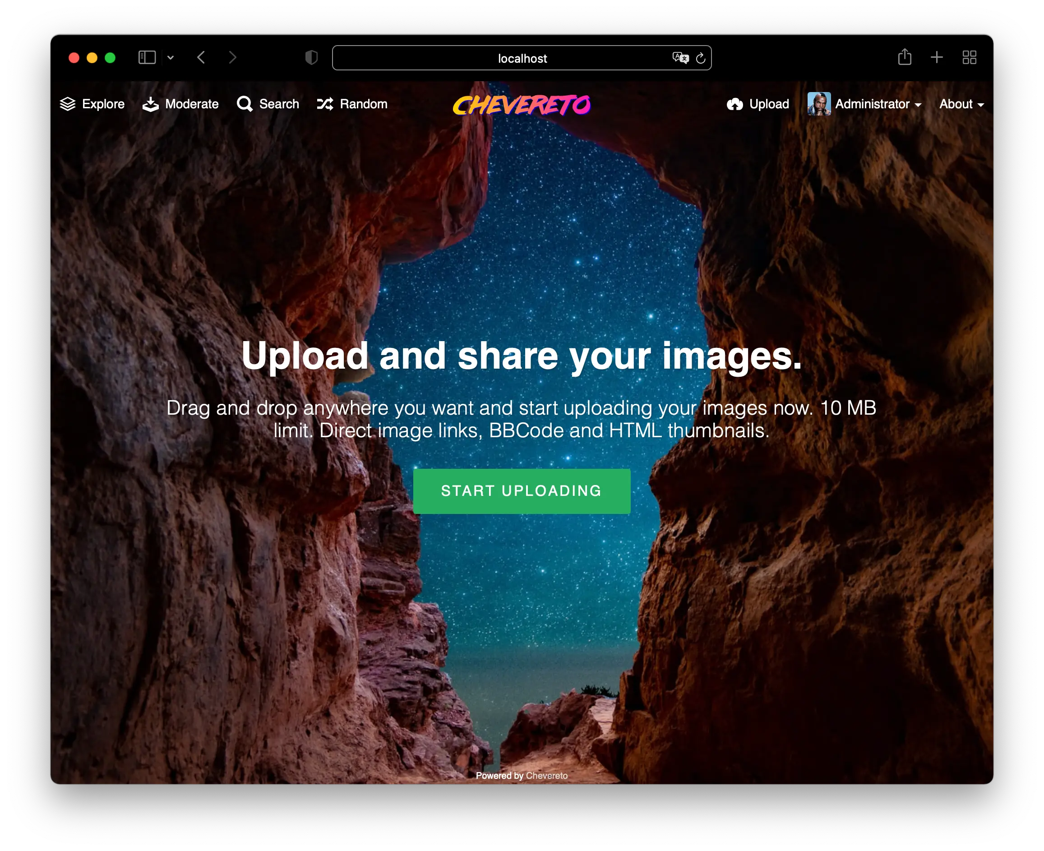Open a new tab with plus
Screen dimensions: 1044x851
click(937, 57)
